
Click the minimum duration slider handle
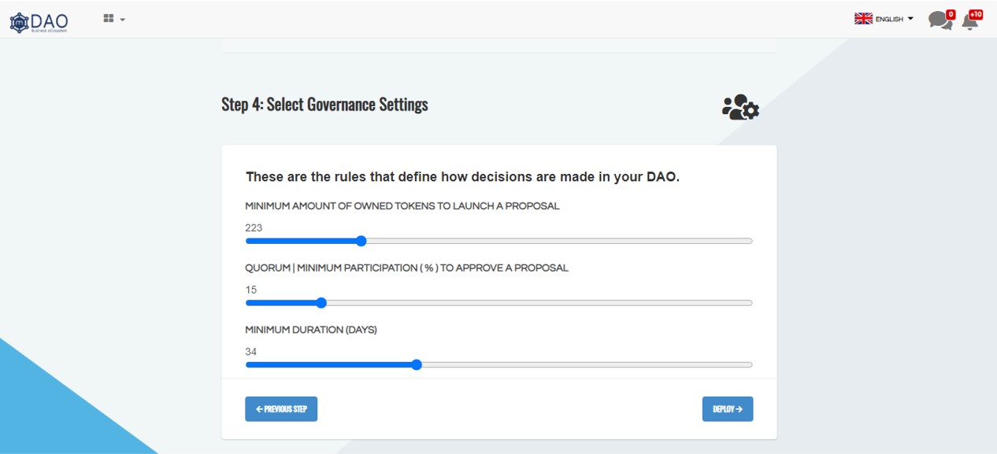click(417, 365)
